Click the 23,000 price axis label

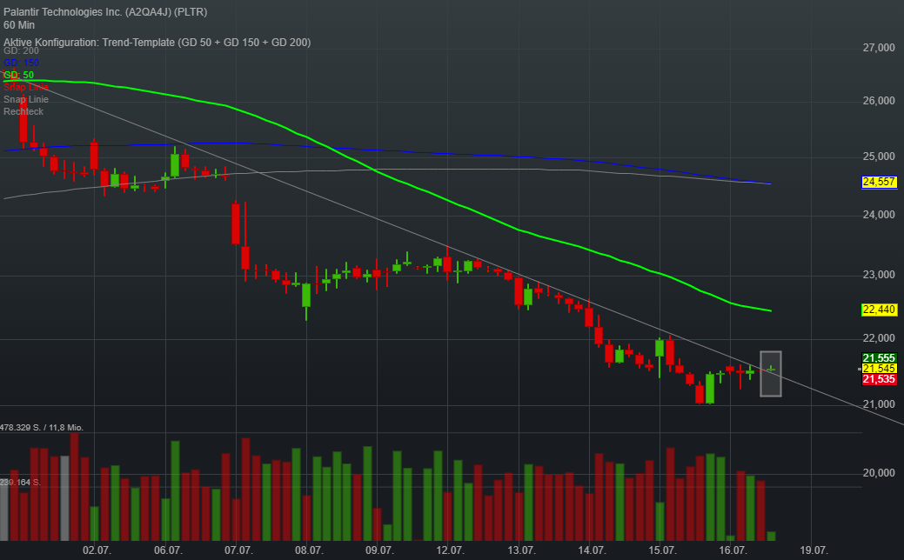[879, 275]
